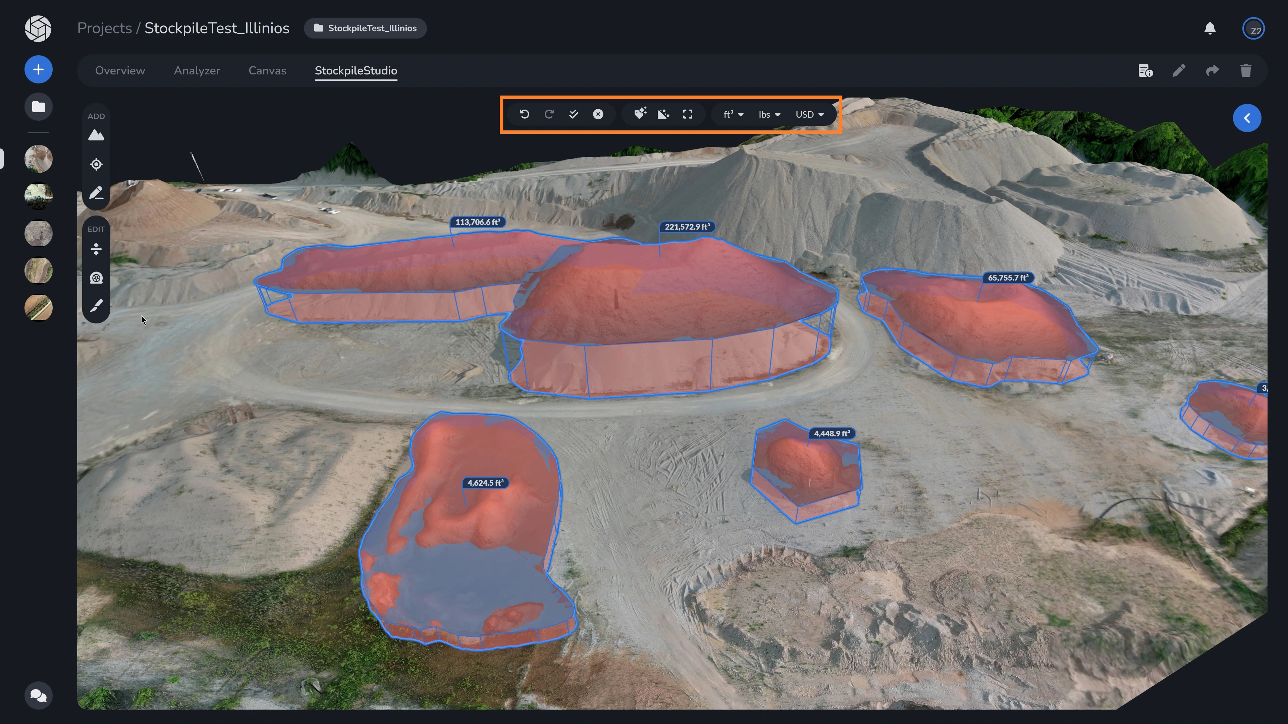Screen dimensions: 1288x724
Task: Click the crosshair target tool under ADD
Action: point(96,164)
